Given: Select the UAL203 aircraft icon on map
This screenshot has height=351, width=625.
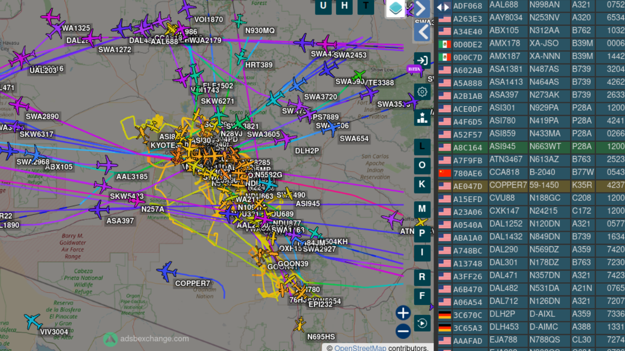Looking at the screenshot, I should [22, 58].
